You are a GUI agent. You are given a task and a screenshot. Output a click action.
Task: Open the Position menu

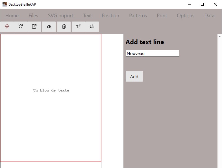click(110, 16)
